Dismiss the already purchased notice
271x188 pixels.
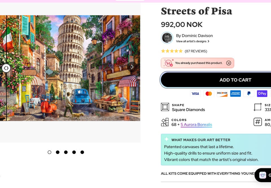tap(228, 63)
